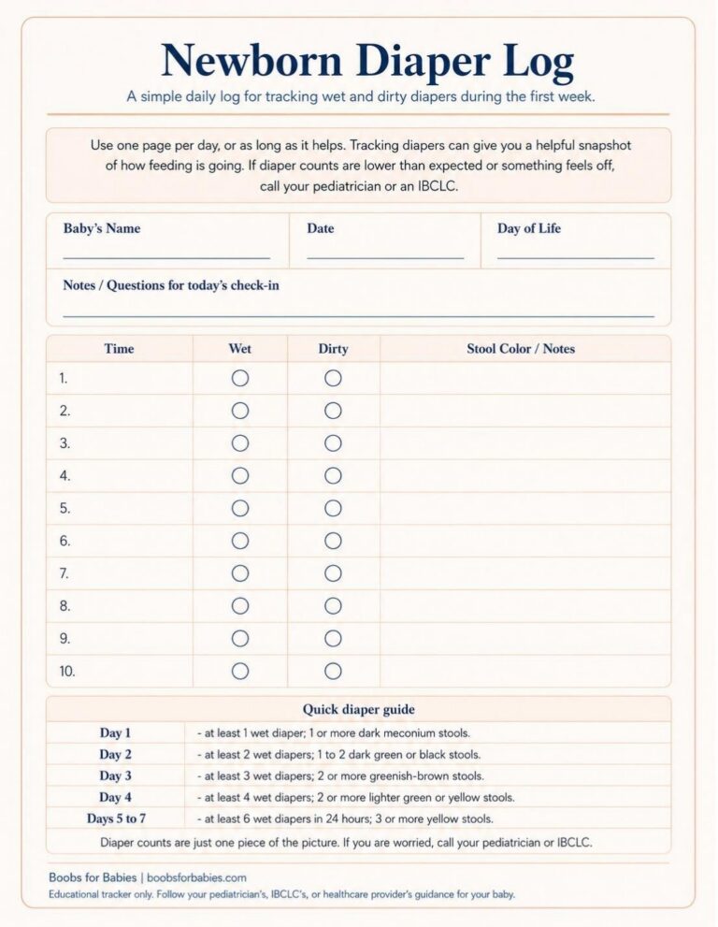Image resolution: width=718 pixels, height=927 pixels.
Task: Select the Wet circle in row 5
Action: (x=240, y=509)
